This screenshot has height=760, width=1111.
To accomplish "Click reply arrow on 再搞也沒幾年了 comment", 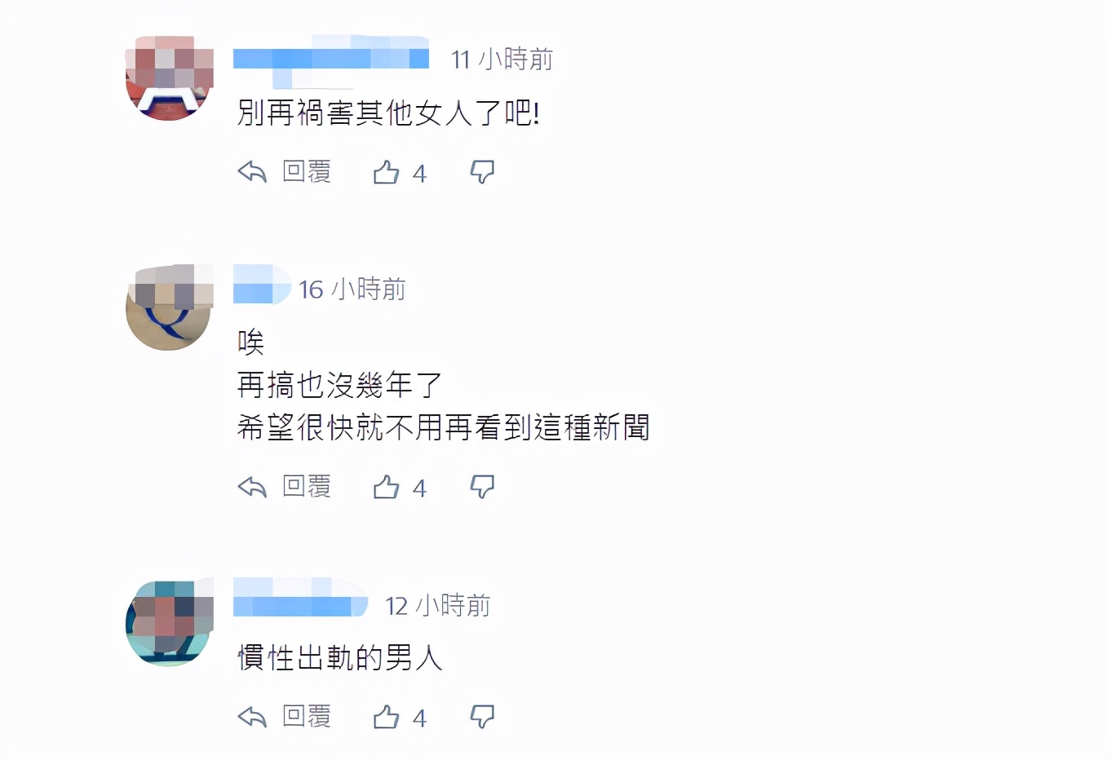I will point(252,487).
